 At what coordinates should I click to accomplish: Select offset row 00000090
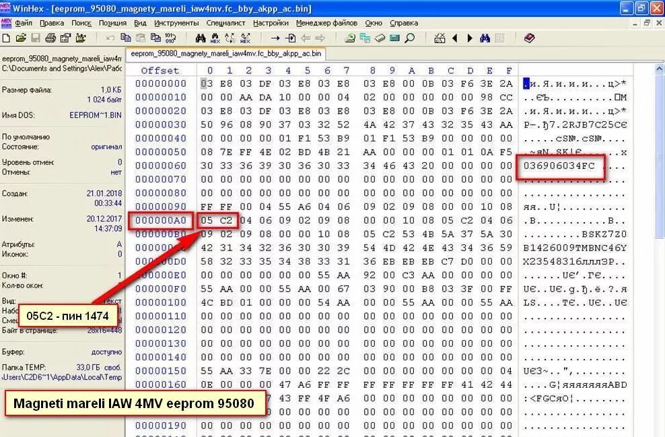click(x=161, y=207)
